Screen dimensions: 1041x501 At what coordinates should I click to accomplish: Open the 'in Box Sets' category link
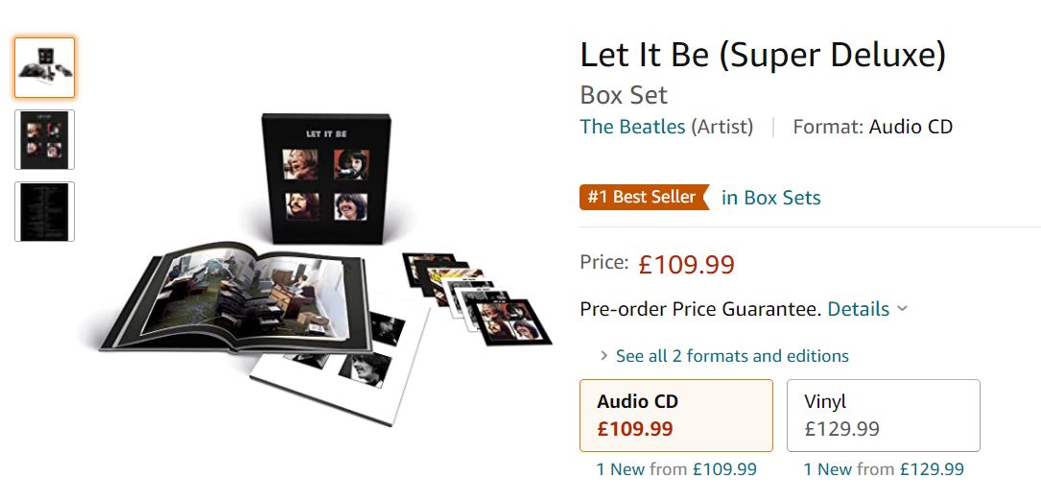click(x=770, y=198)
